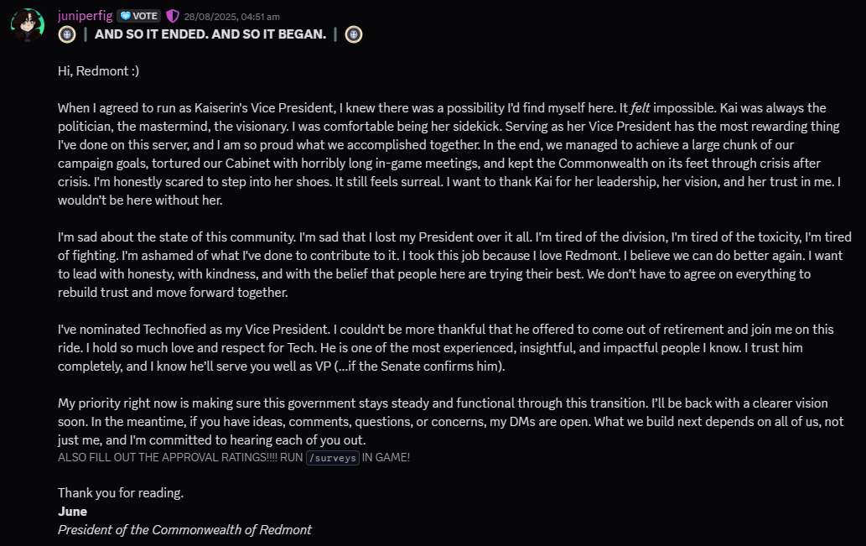Click the italic "President of the Commonwealth" line
866x546 pixels.
pyautogui.click(x=184, y=529)
